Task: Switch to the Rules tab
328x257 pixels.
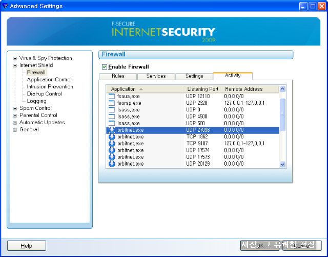Action: click(x=118, y=76)
